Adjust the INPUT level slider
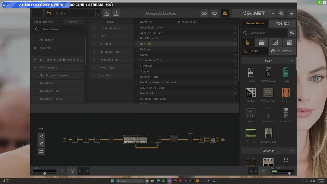Image resolution: width=327 pixels, height=184 pixels. (x=45, y=173)
